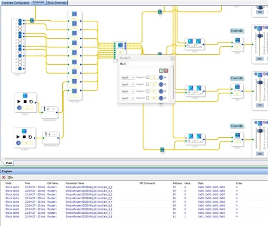The width and height of the screenshot is (268, 226).
Task: Open the left dropdown in VCA2 block
Action: pos(191,46)
